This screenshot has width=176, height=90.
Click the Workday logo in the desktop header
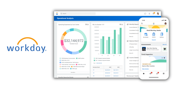(57, 13)
